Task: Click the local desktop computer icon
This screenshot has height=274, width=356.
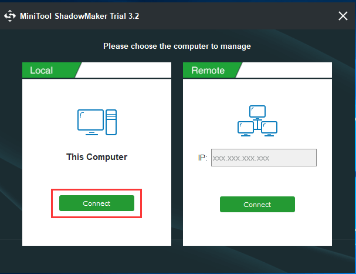Action: click(97, 122)
